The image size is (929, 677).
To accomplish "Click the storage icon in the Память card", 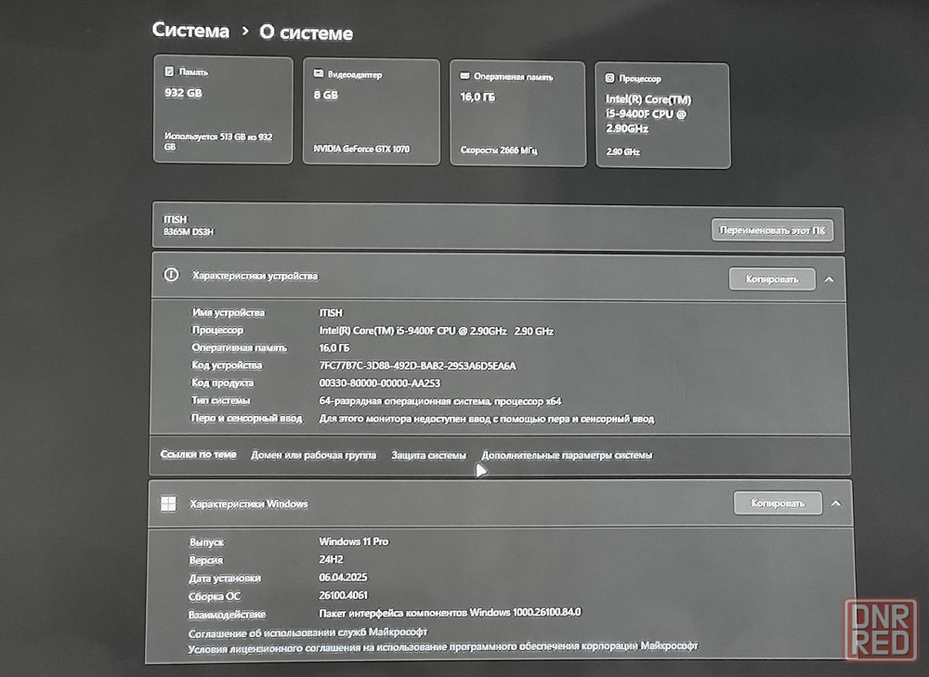I will (169, 72).
